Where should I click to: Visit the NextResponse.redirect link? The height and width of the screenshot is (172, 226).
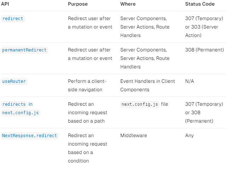click(x=29, y=136)
